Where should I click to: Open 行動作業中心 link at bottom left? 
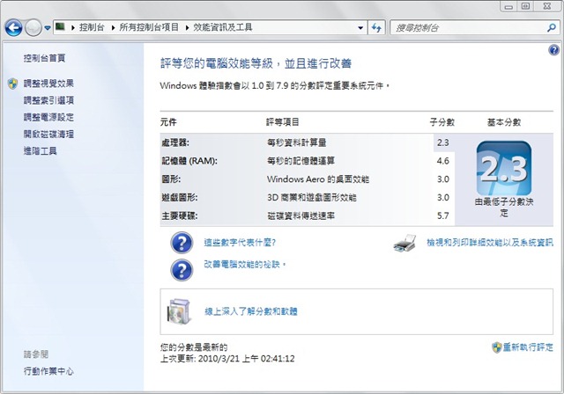click(x=48, y=371)
